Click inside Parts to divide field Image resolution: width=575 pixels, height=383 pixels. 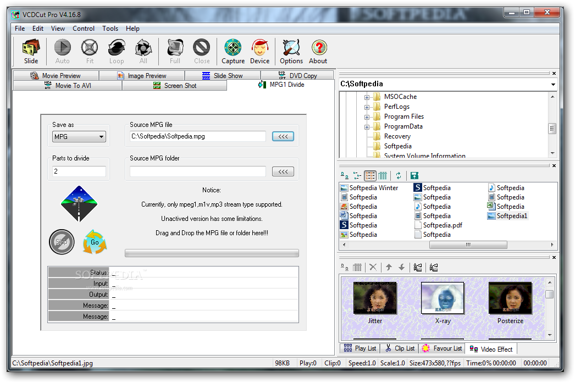79,171
